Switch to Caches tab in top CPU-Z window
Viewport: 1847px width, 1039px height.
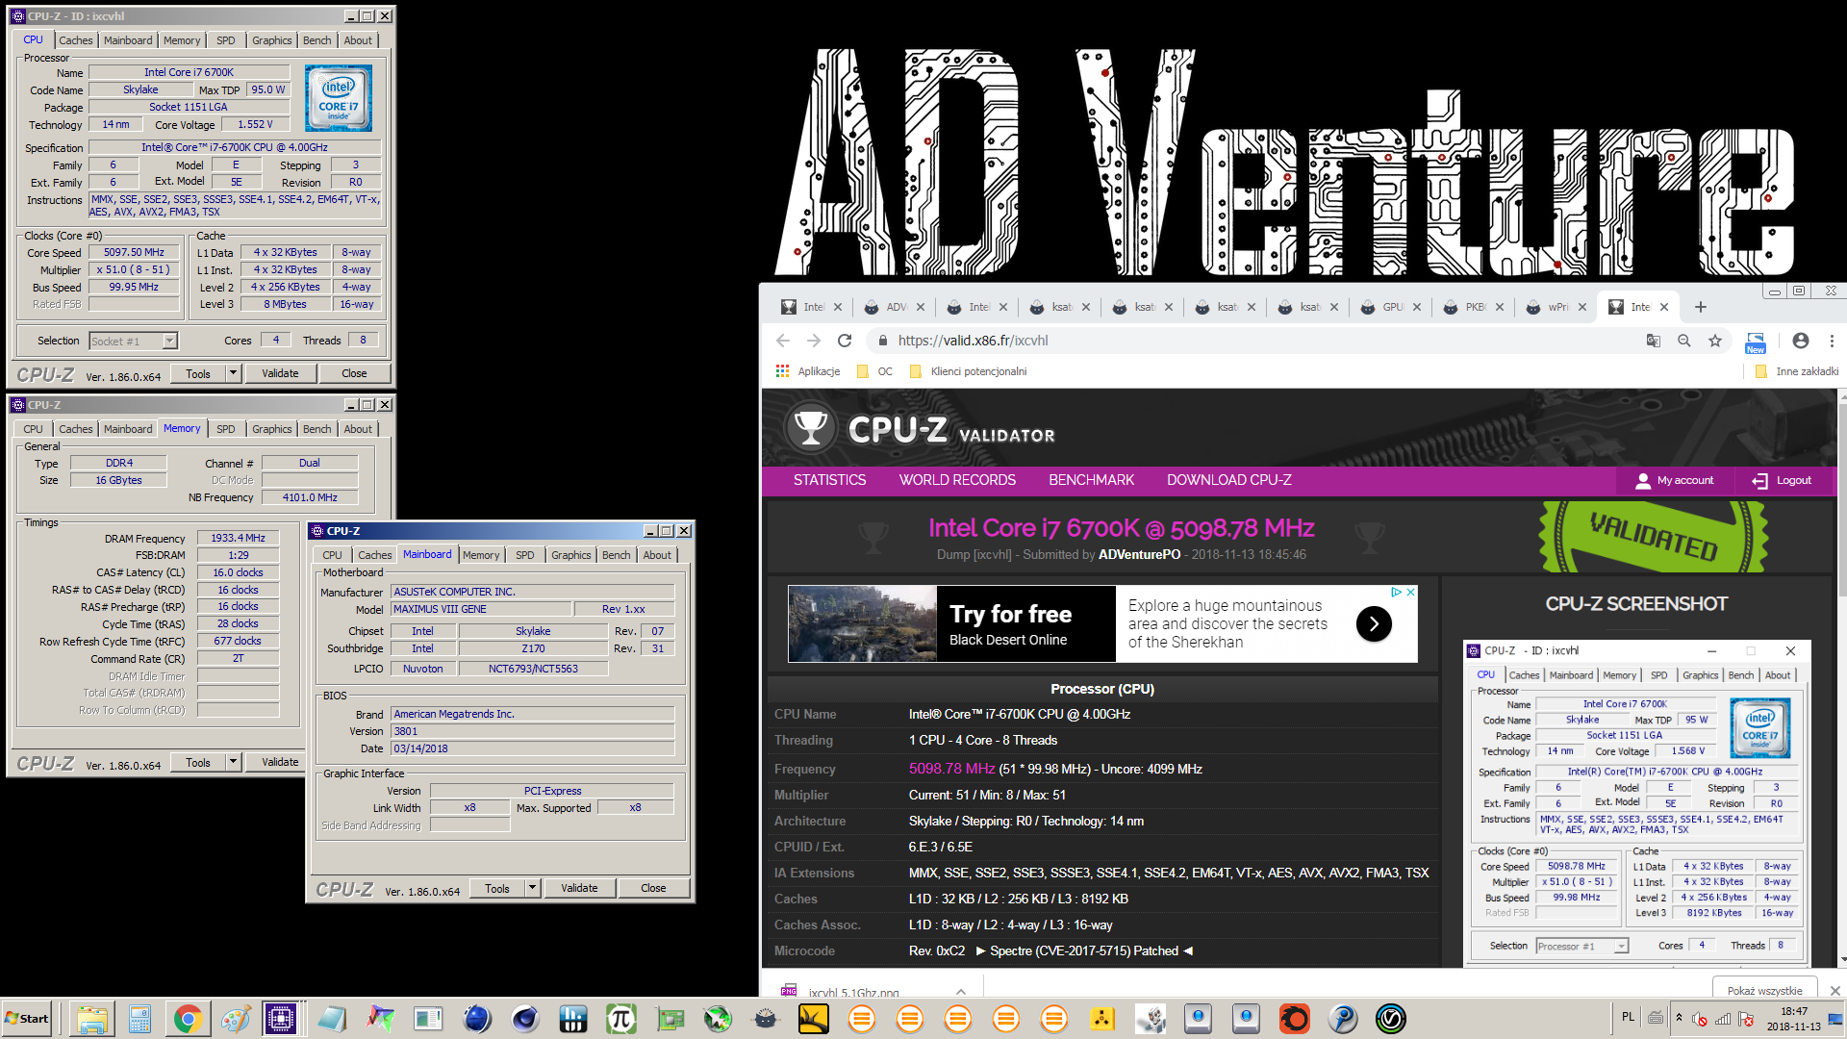click(76, 40)
